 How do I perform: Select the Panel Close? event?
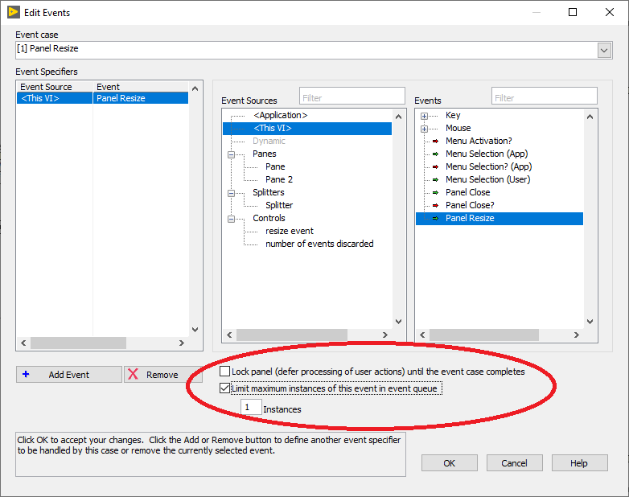(x=470, y=205)
